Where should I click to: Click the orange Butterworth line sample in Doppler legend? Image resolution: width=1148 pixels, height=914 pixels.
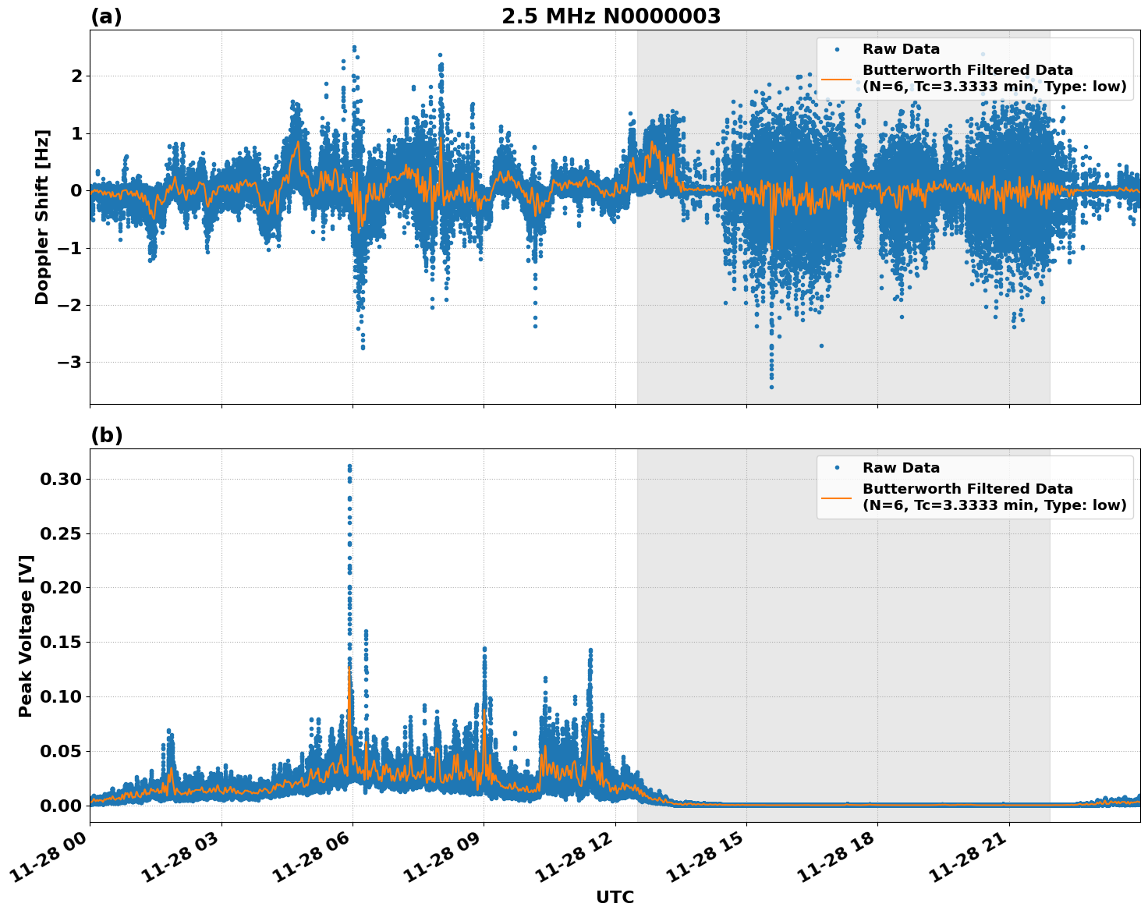click(x=837, y=79)
